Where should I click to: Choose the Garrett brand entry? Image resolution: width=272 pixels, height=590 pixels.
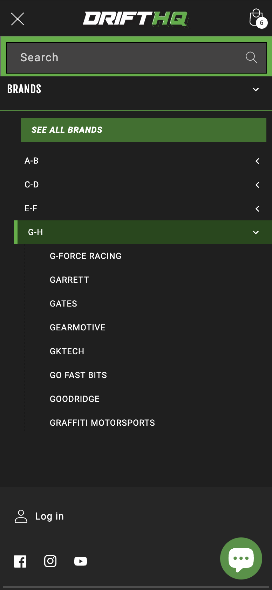69,280
